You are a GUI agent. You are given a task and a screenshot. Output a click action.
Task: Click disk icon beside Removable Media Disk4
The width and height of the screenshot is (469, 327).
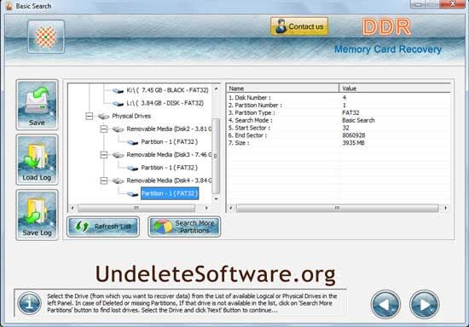coord(119,181)
